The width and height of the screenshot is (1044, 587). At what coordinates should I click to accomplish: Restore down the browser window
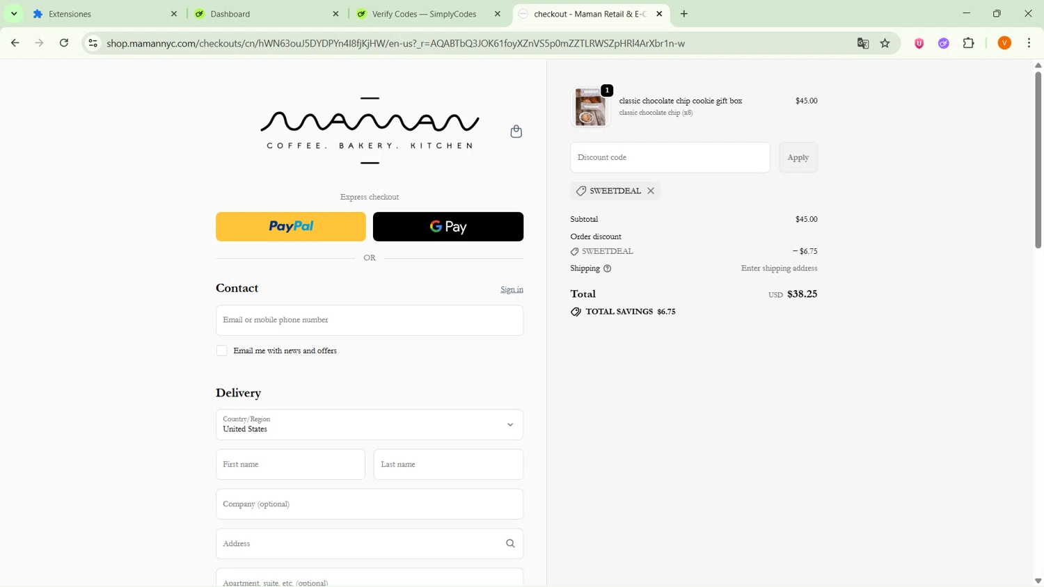[x=997, y=13]
